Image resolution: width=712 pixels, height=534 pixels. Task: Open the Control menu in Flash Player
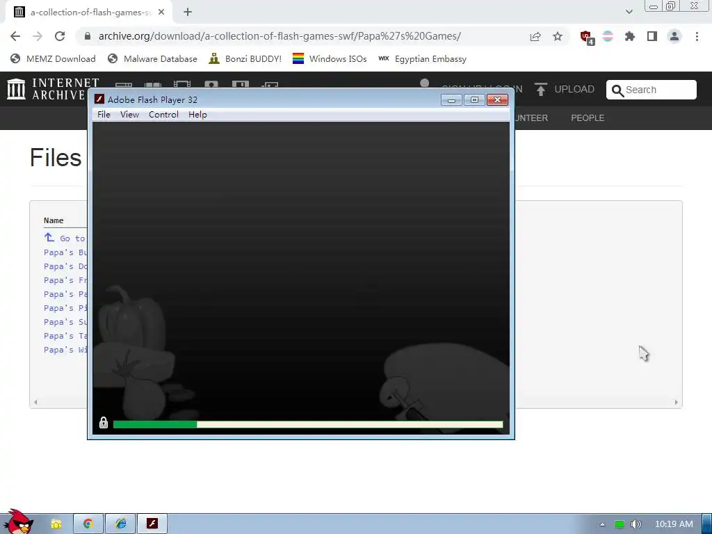pyautogui.click(x=163, y=115)
